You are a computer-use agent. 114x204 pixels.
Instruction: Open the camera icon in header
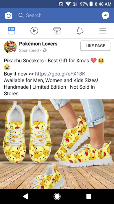click(9, 16)
